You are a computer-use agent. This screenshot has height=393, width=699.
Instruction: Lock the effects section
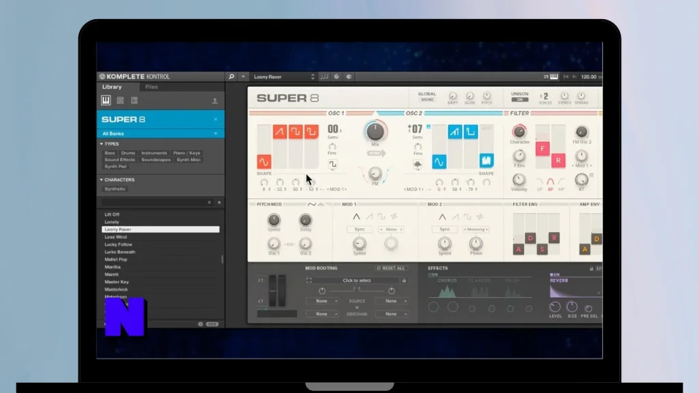(592, 268)
